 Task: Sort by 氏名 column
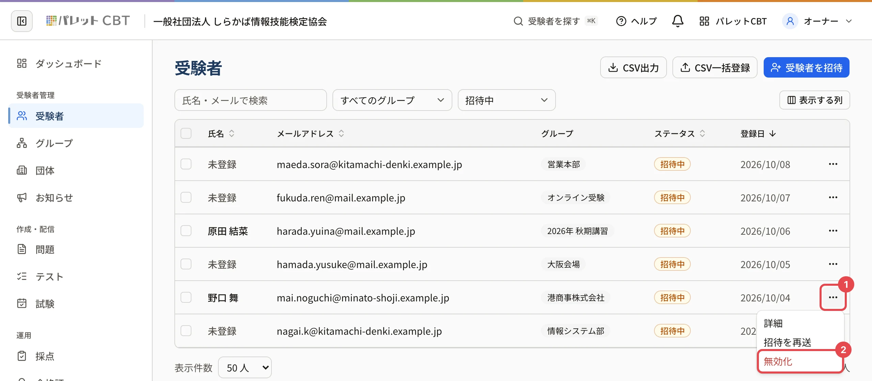[221, 134]
